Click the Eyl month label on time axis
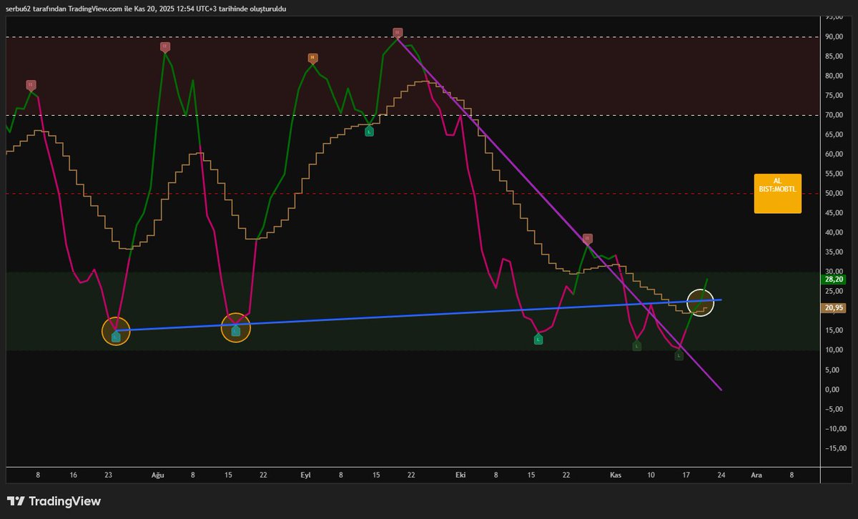This screenshot has height=519, width=858. coord(305,475)
